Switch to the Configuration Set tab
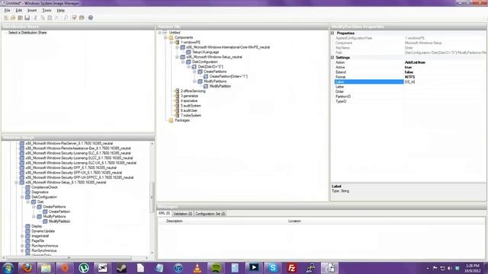Viewport: 488px width, 274px height. pos(210,214)
